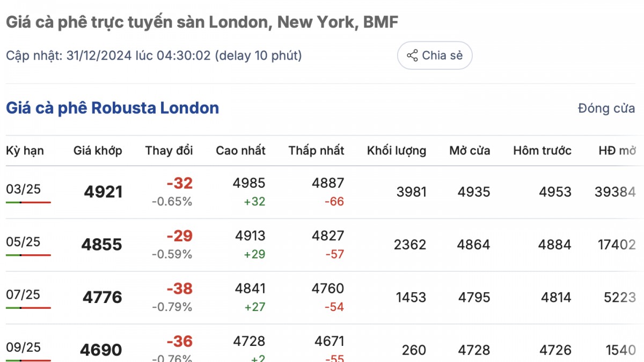Click the Cao nhất column header
Viewport: 644px width, 362px height.
click(240, 151)
